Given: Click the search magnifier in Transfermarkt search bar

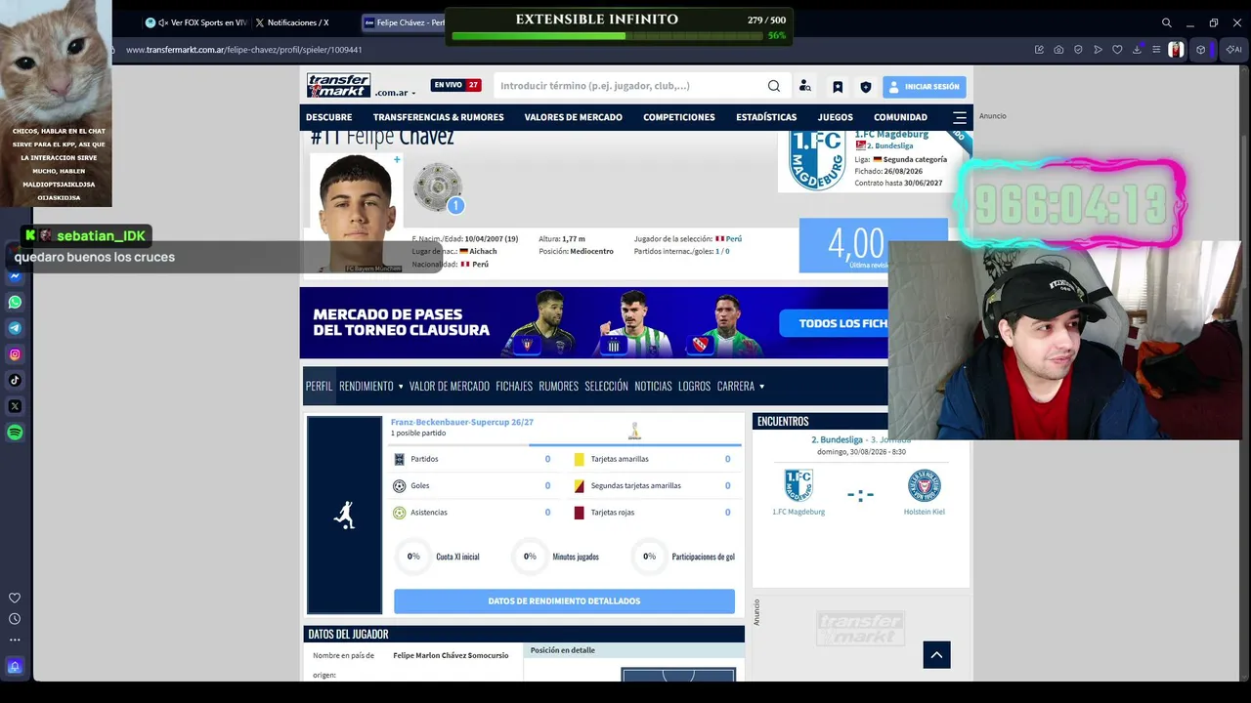Looking at the screenshot, I should (774, 86).
